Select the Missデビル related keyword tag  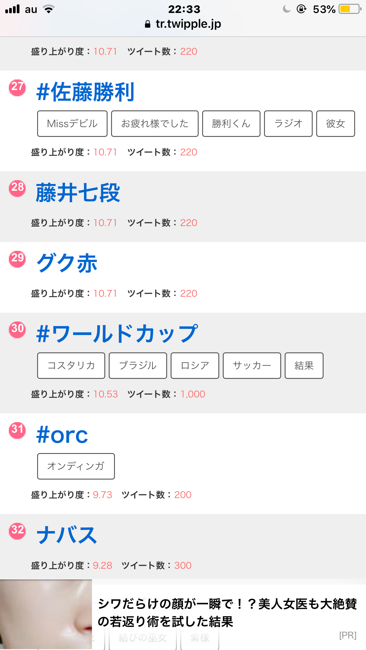[72, 124]
